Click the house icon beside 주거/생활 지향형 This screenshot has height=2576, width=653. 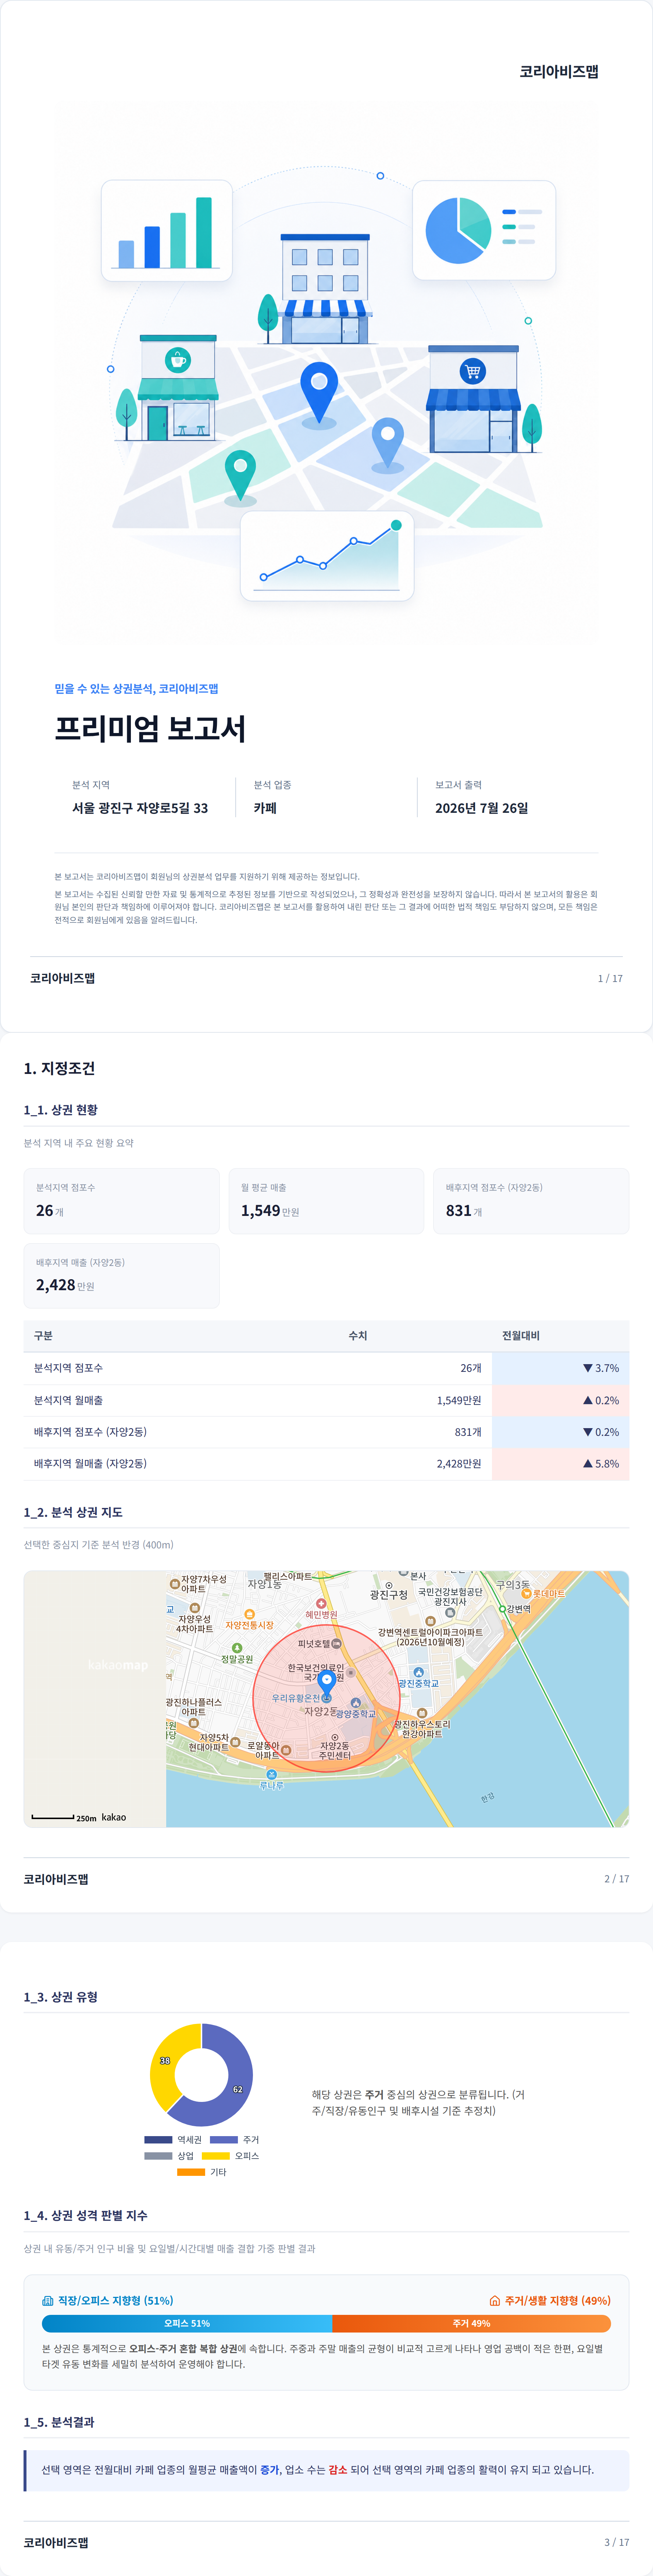494,2300
